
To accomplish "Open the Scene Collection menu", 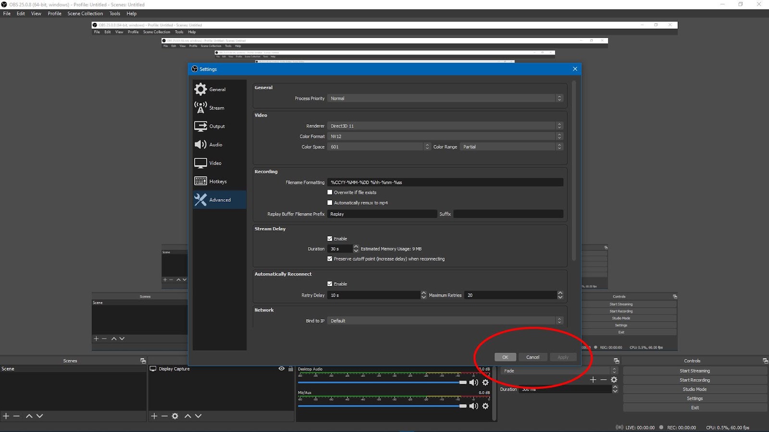I will (85, 13).
